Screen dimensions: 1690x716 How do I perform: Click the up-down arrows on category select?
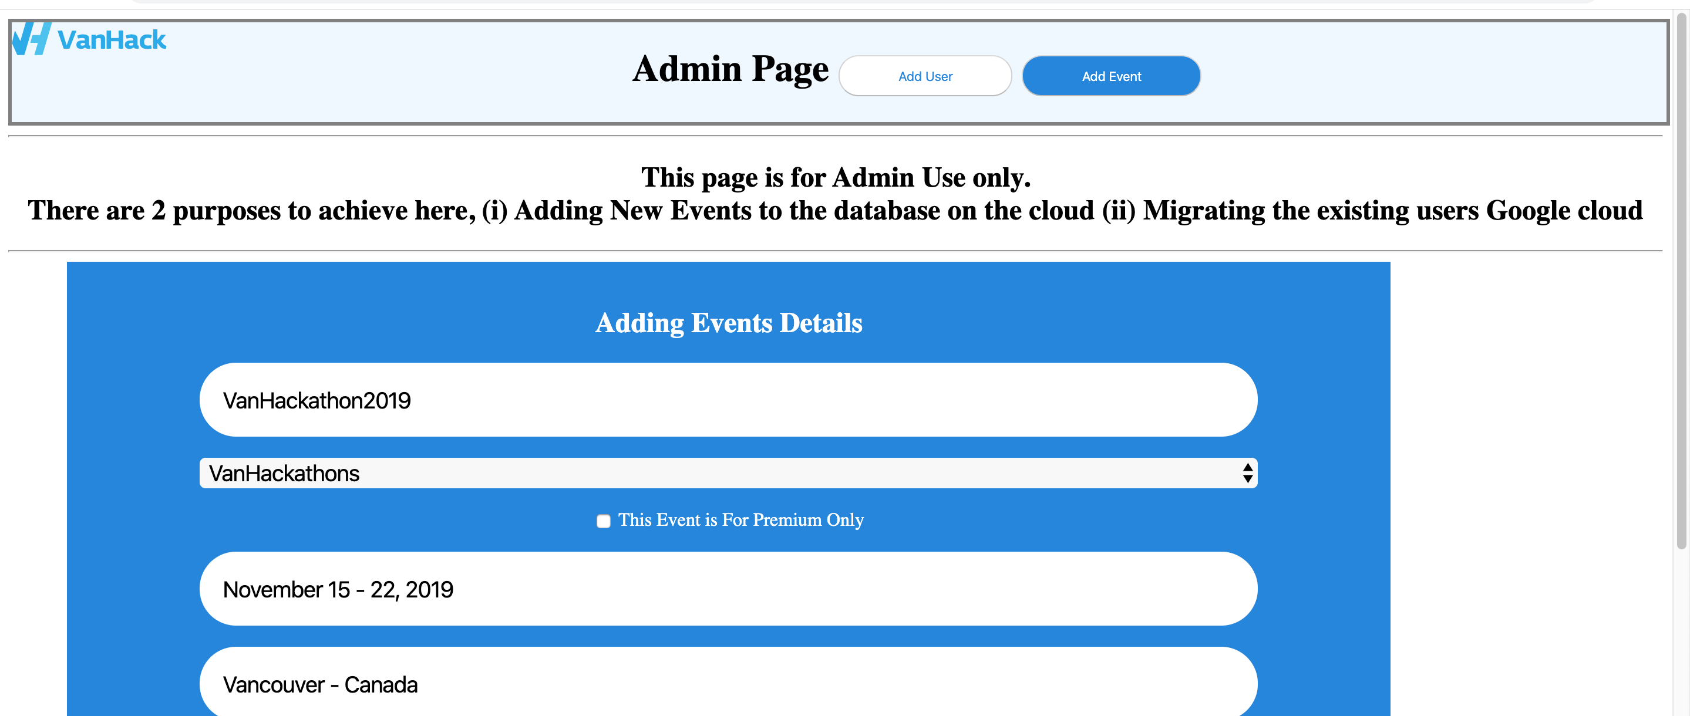tap(1247, 473)
